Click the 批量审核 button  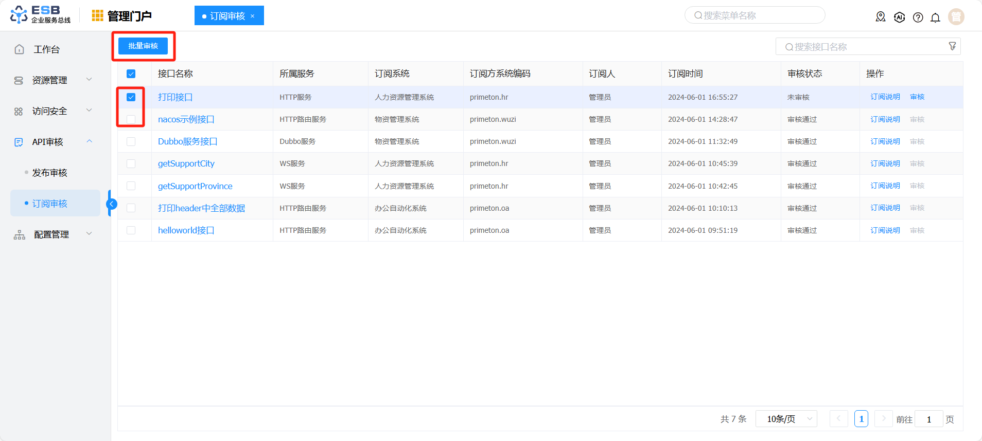point(143,46)
